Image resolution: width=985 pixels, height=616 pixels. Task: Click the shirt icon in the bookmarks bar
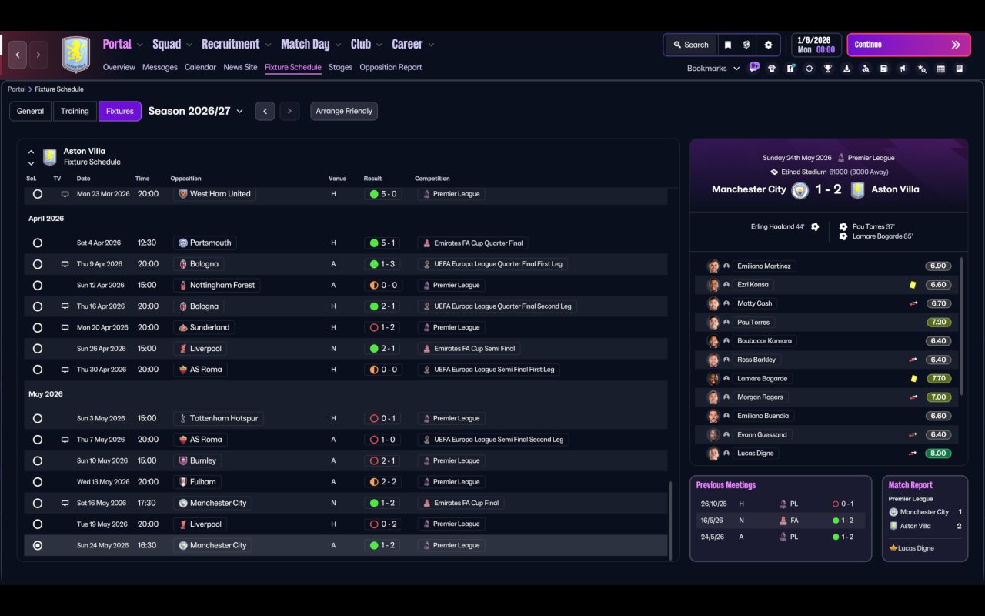772,69
